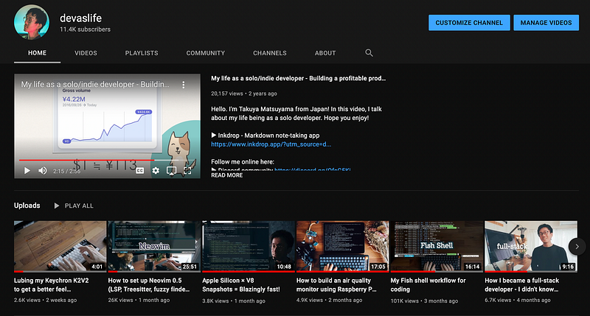Click the CUSTOMIZE CHANNEL button

click(469, 23)
